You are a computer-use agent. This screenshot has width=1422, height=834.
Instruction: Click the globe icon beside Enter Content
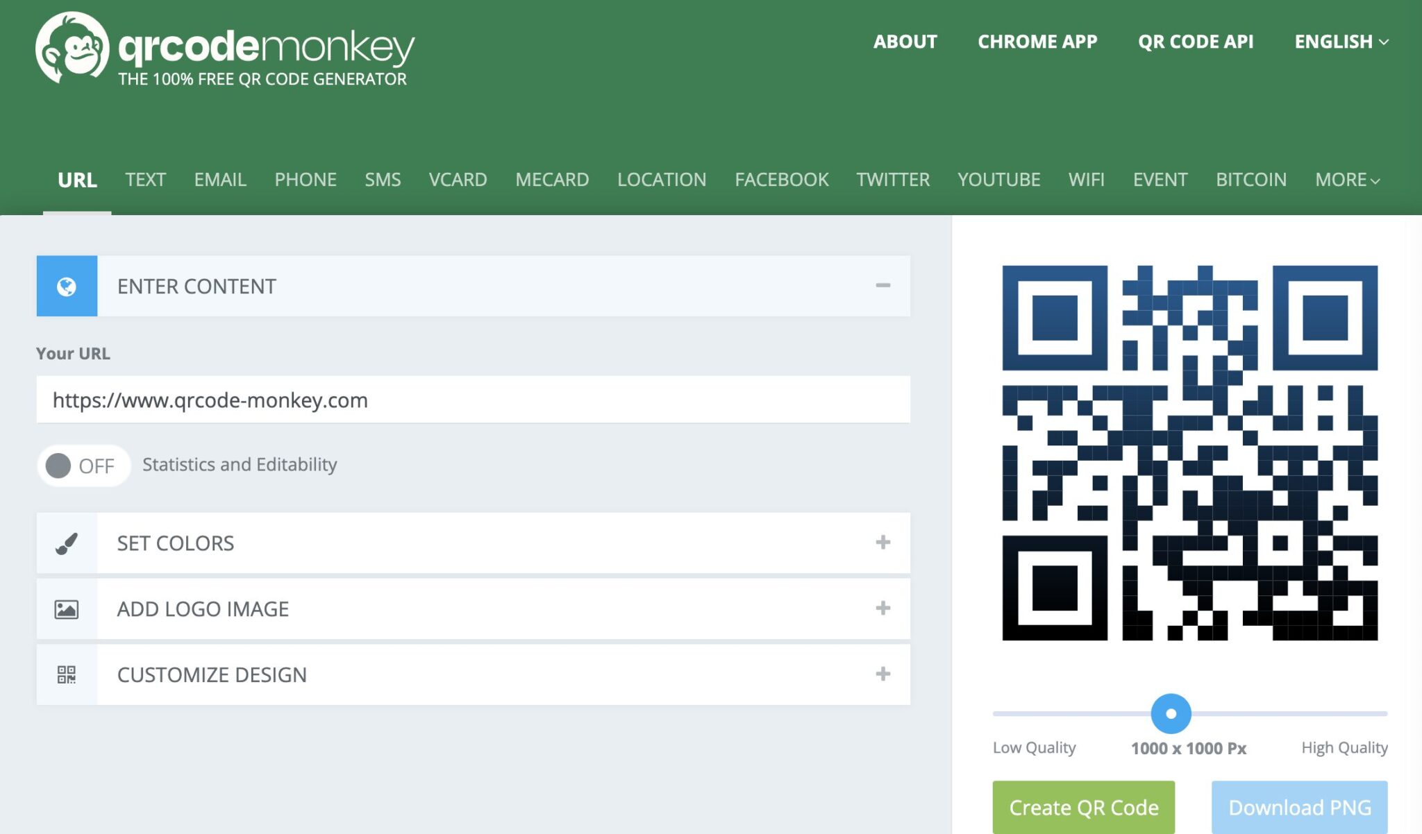tap(66, 286)
